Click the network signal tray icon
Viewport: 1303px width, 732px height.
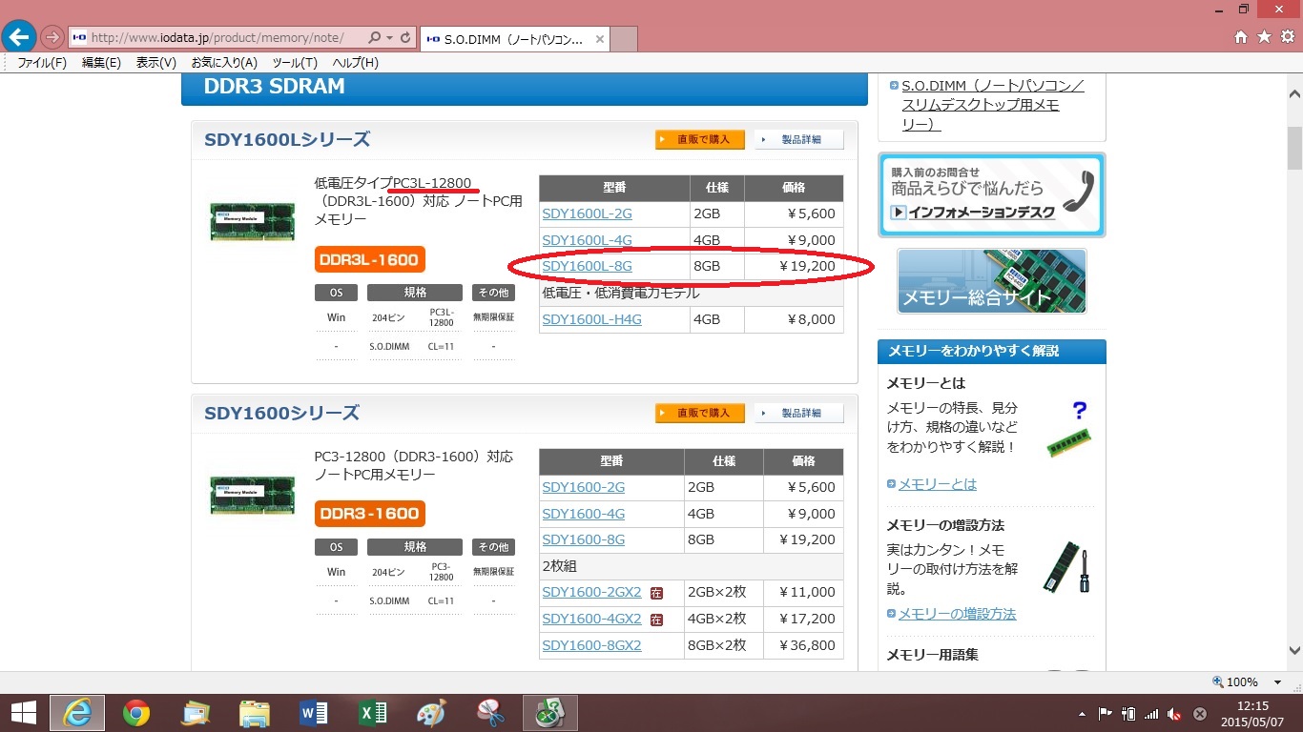(x=1151, y=713)
